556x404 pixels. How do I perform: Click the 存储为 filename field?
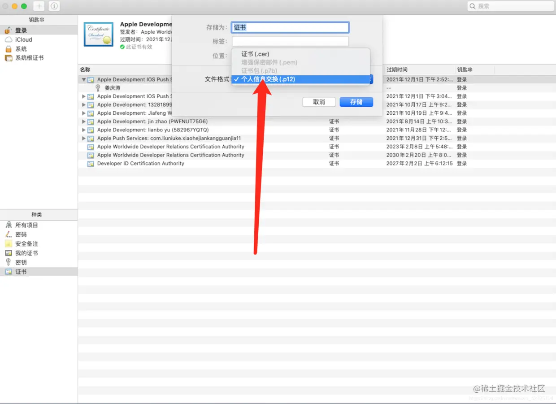click(290, 27)
